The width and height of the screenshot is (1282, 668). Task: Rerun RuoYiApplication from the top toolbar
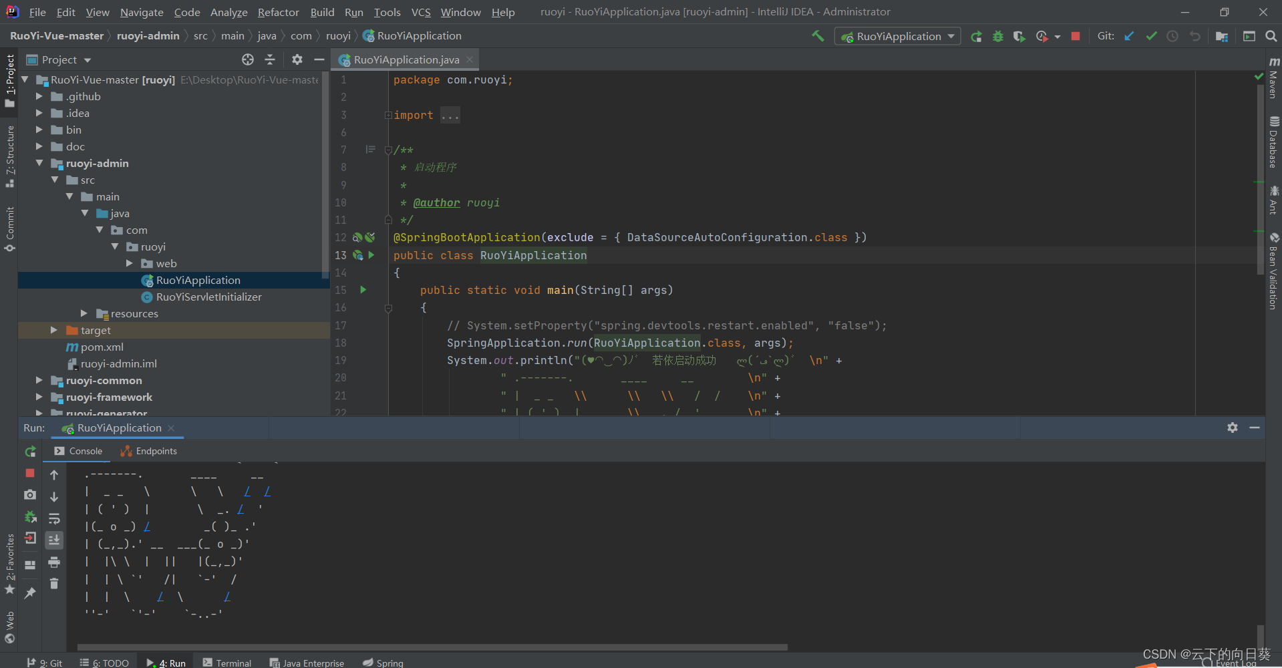click(x=976, y=37)
